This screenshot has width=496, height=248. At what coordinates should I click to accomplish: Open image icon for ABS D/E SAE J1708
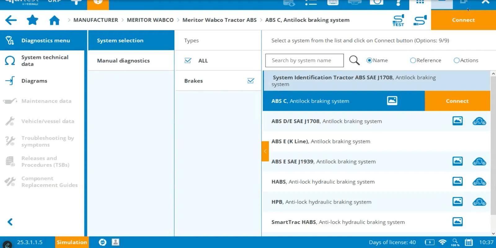tap(458, 121)
